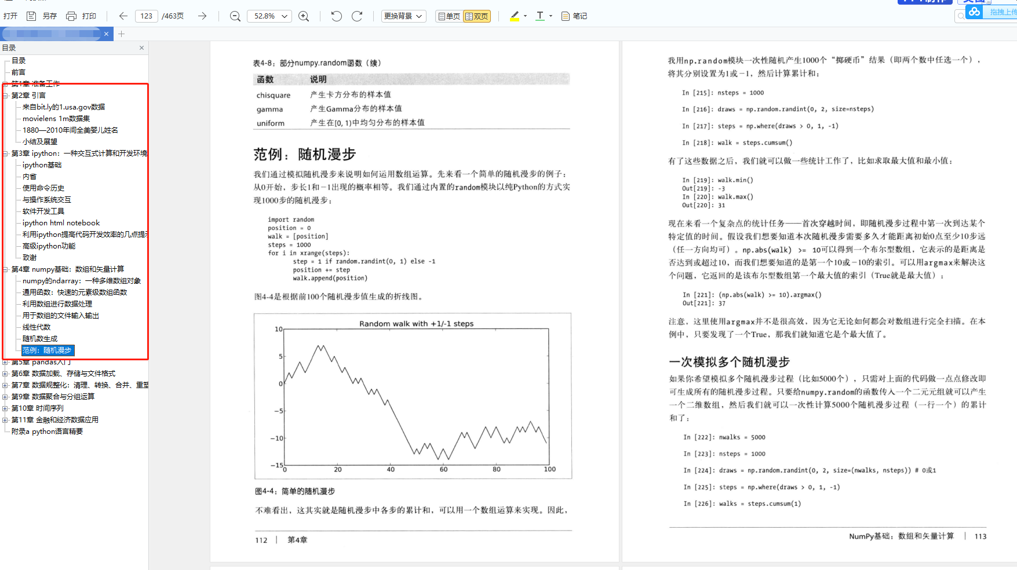Go to next page with right arrow
1017x570 pixels.
(202, 16)
